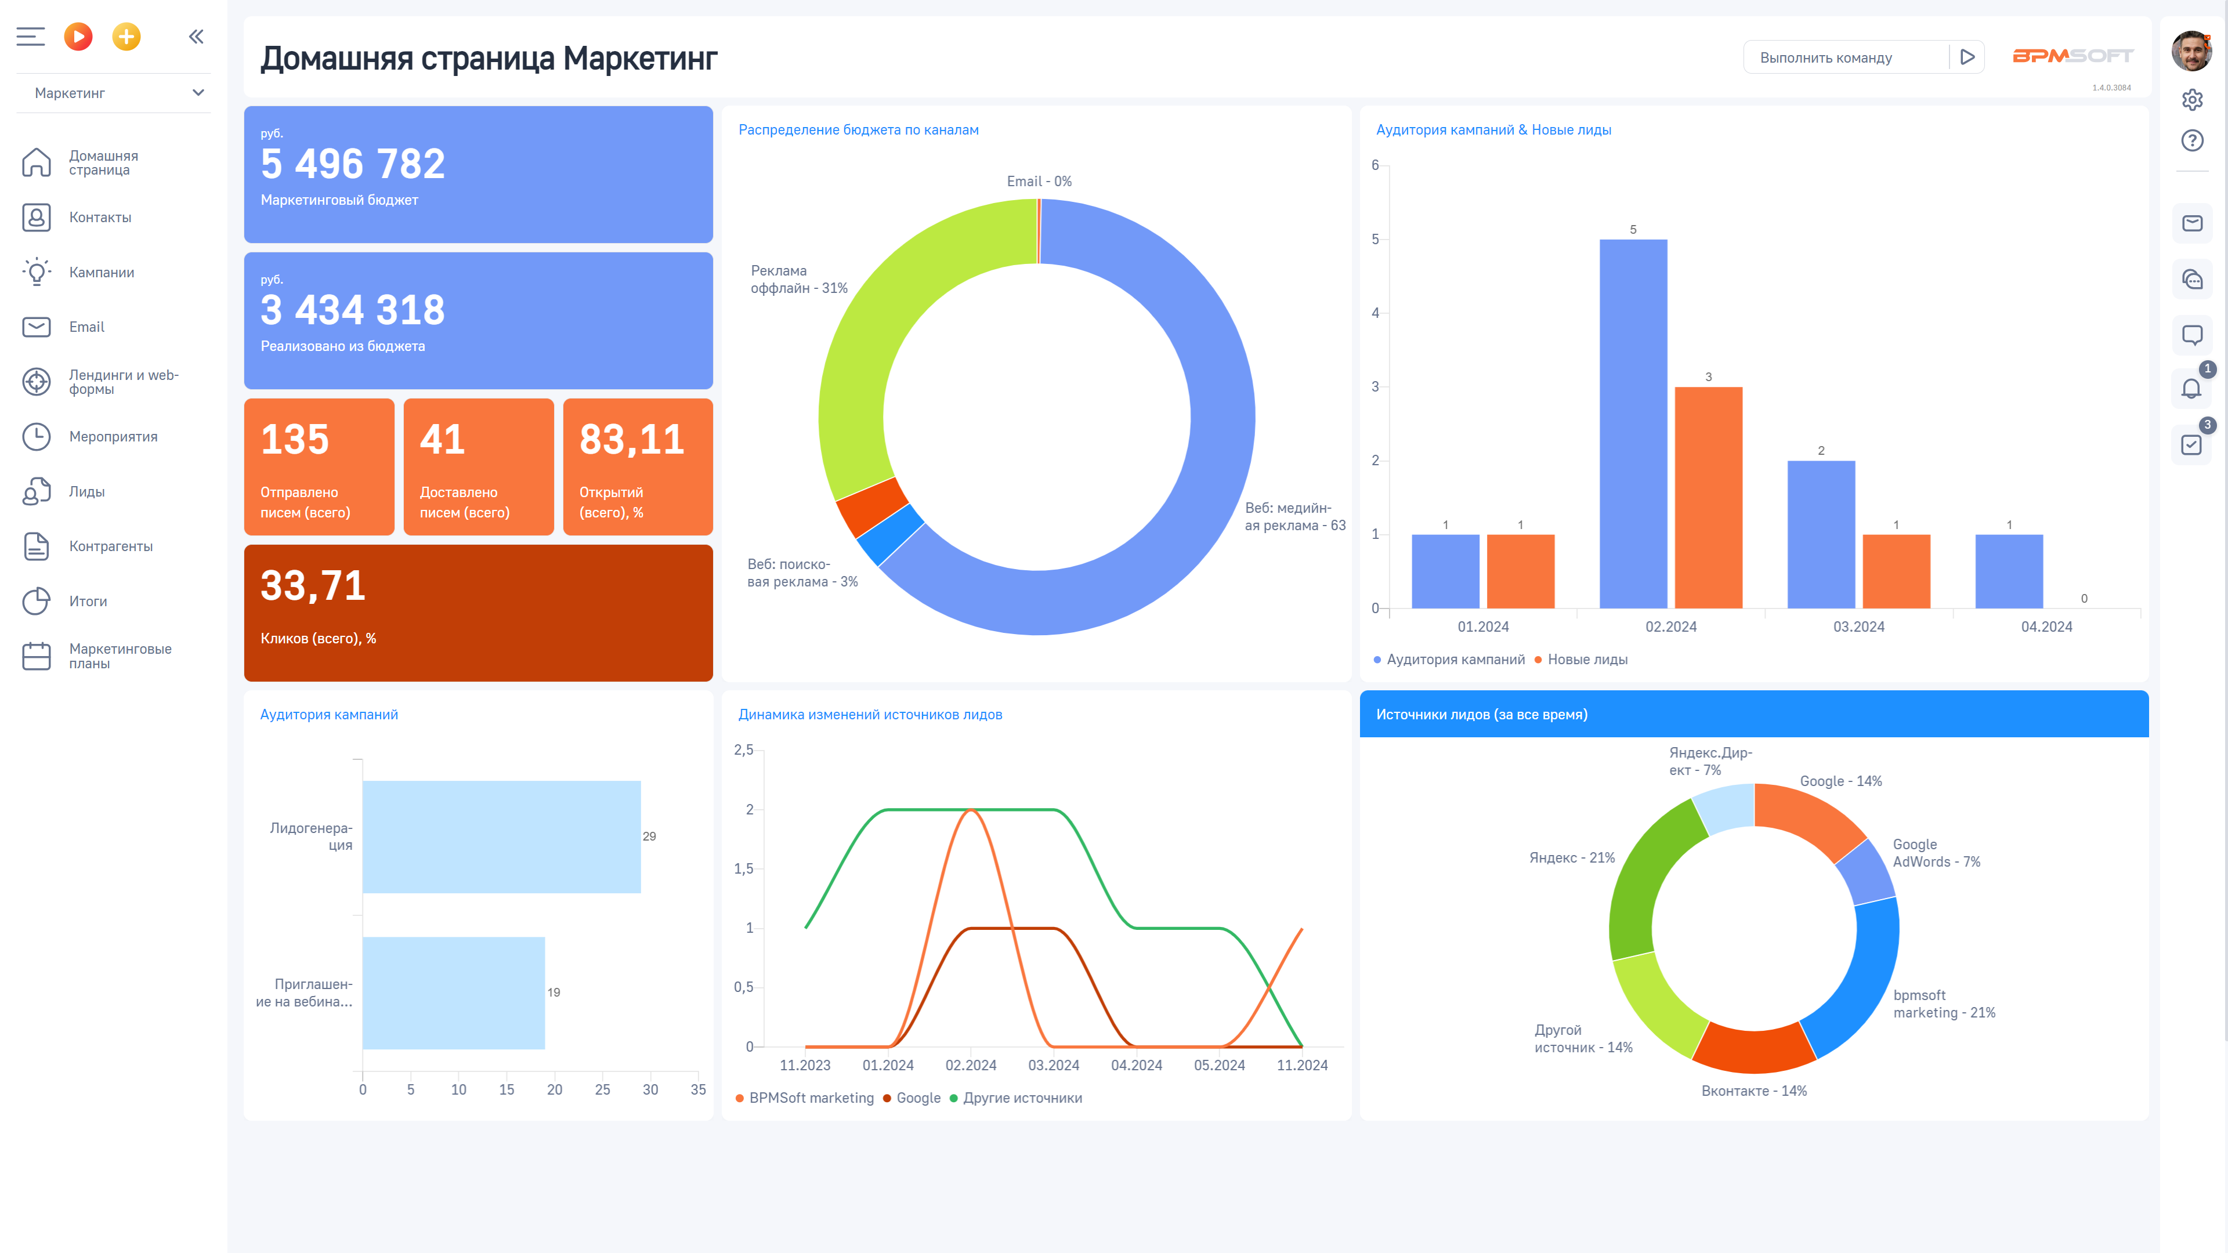Open the tasks checklist panel icon
This screenshot has height=1253, width=2228.
[2191, 444]
